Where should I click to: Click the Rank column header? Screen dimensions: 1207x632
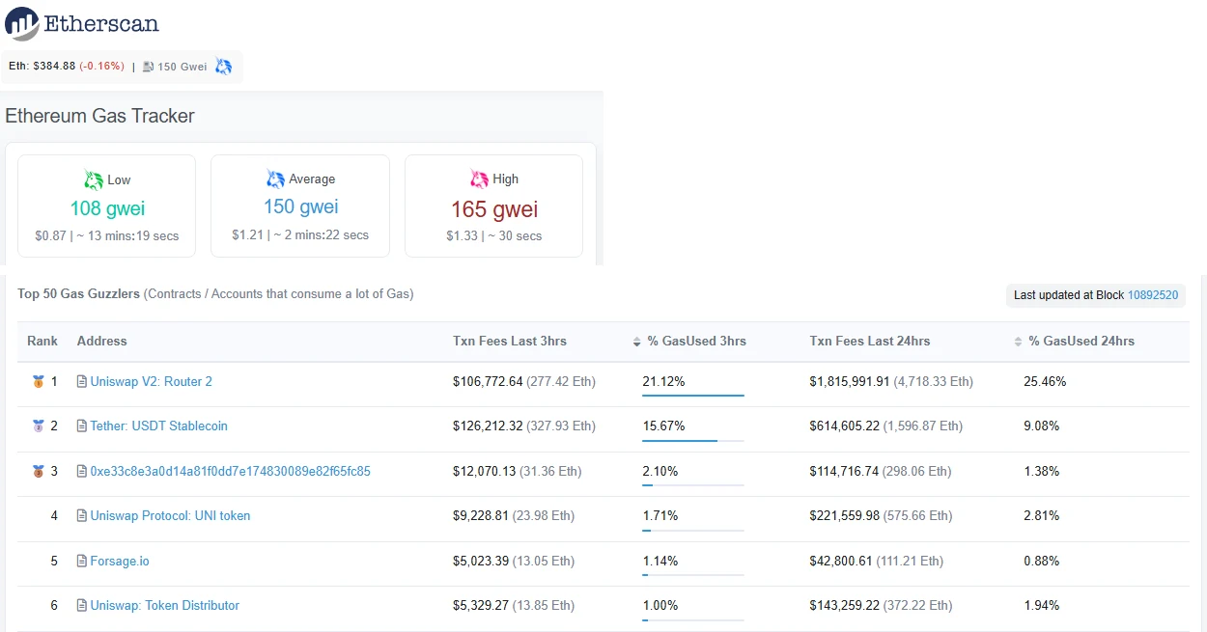tap(42, 342)
